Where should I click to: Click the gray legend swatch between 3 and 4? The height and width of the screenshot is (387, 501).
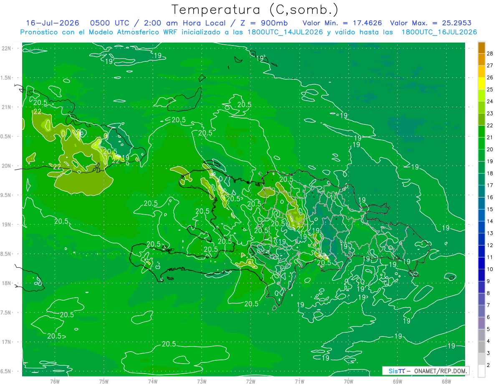click(481, 347)
